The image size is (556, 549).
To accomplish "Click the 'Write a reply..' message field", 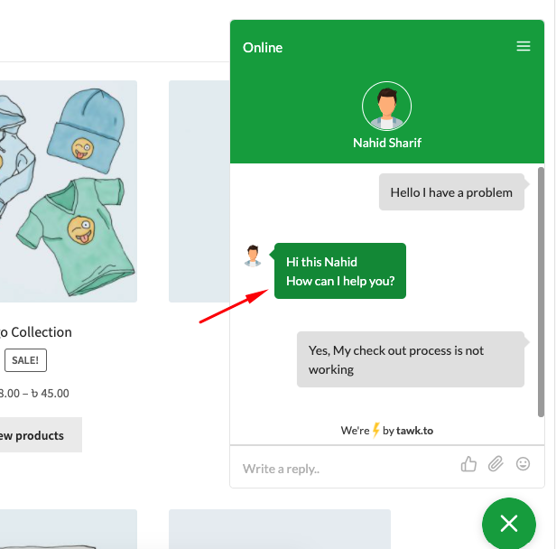I will click(346, 469).
